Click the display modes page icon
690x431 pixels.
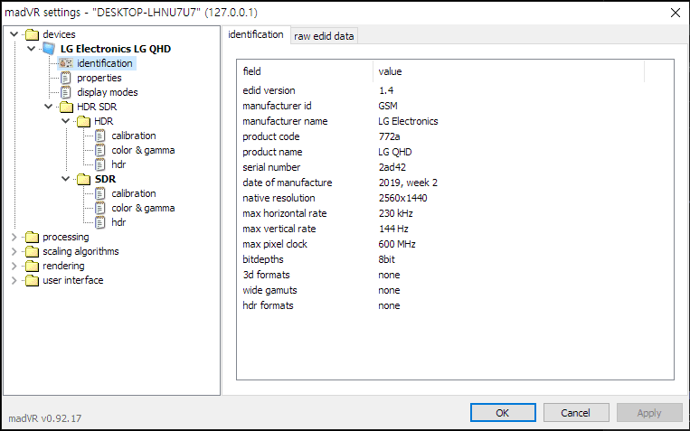[66, 92]
